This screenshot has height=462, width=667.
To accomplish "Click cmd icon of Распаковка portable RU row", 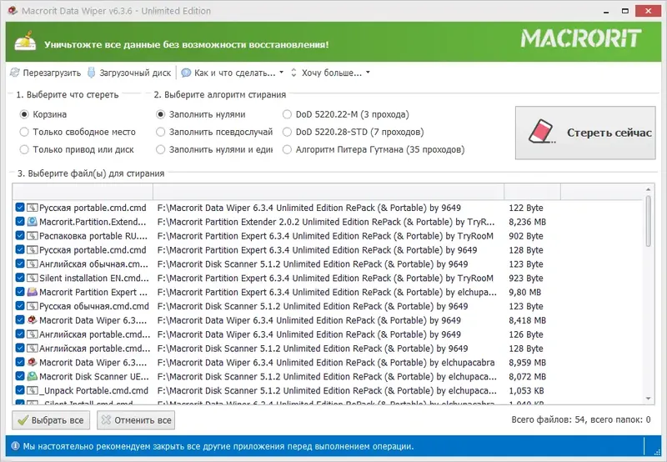I will pyautogui.click(x=33, y=236).
